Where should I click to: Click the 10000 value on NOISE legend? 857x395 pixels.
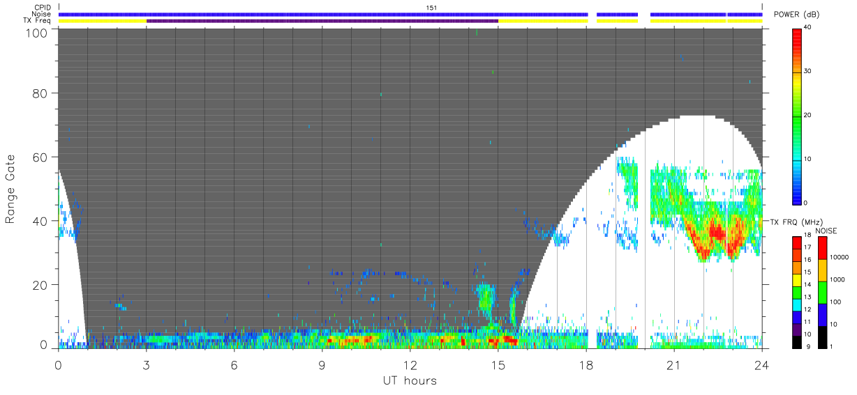tap(840, 256)
